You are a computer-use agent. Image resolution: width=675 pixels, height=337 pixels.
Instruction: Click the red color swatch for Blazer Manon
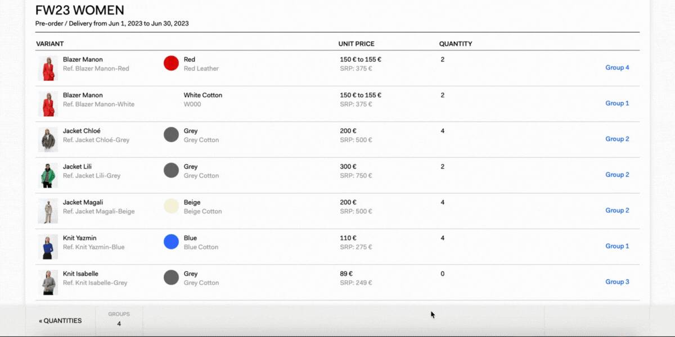pos(171,63)
